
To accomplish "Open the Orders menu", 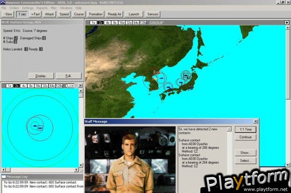I will point(14,8).
